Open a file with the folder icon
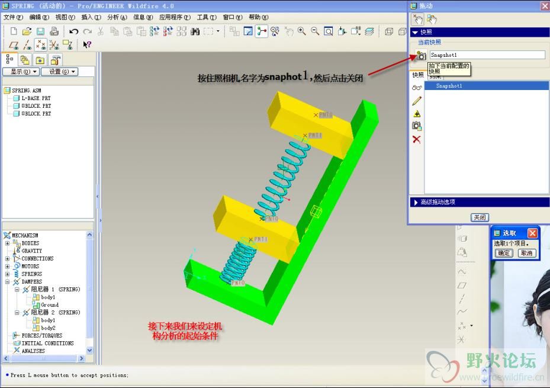Image resolution: width=550 pixels, height=388 pixels. click(x=27, y=31)
